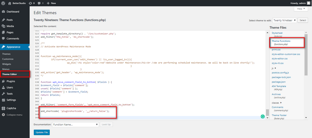Click the Media sidebar icon
This screenshot has height=138, width=312.
click(x=3, y=26)
